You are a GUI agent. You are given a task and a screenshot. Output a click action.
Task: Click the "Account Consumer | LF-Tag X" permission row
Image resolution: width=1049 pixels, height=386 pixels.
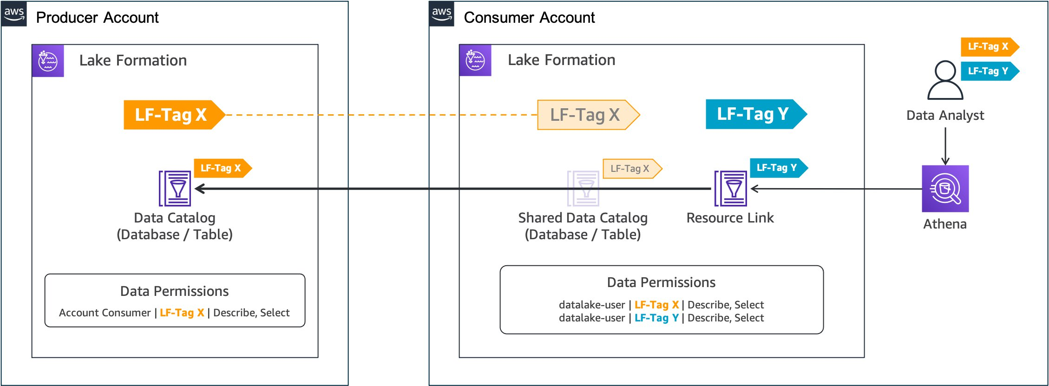pos(174,313)
